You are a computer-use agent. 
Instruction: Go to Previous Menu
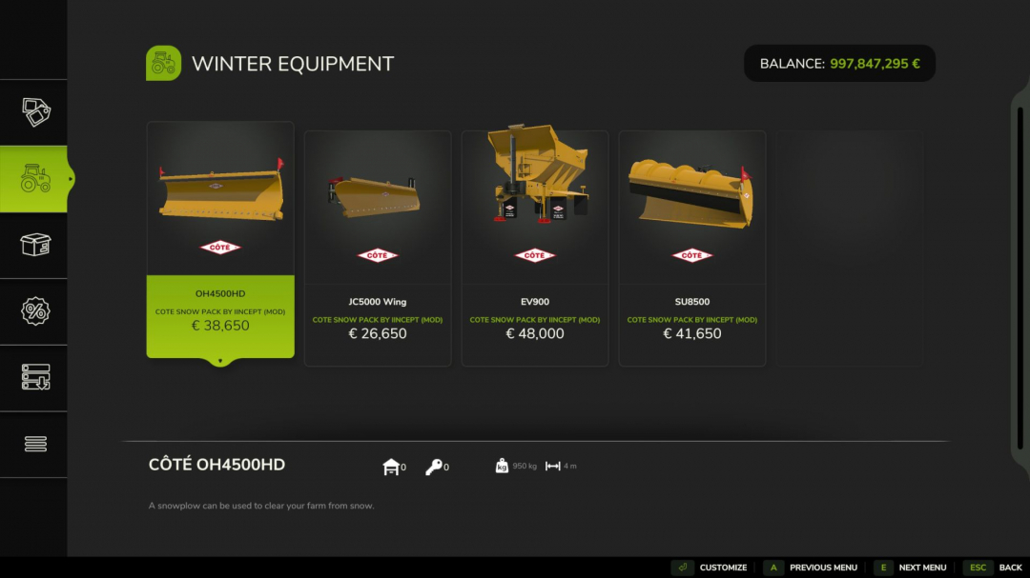(x=812, y=568)
